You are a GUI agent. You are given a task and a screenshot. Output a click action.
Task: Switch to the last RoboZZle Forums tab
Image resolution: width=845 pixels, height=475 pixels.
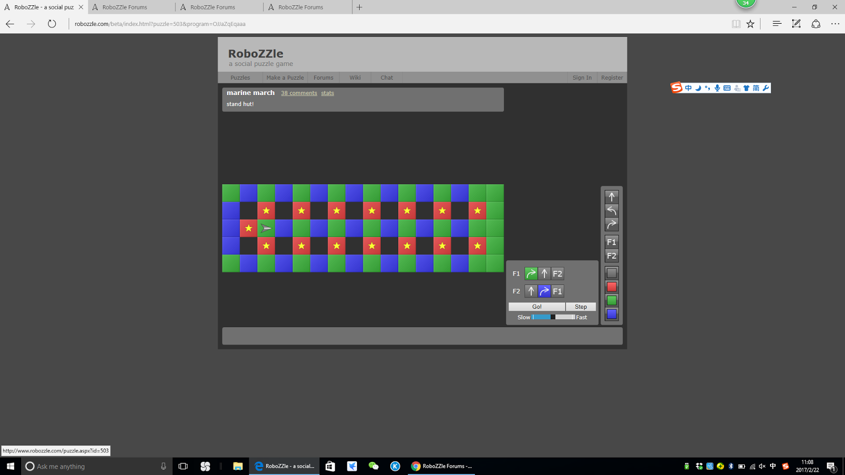point(308,7)
